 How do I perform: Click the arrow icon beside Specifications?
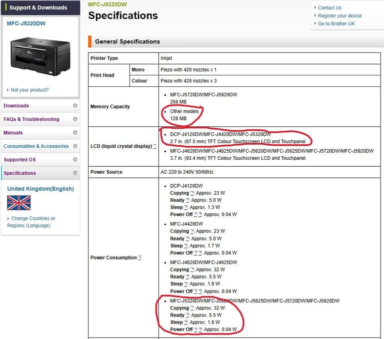[75, 173]
